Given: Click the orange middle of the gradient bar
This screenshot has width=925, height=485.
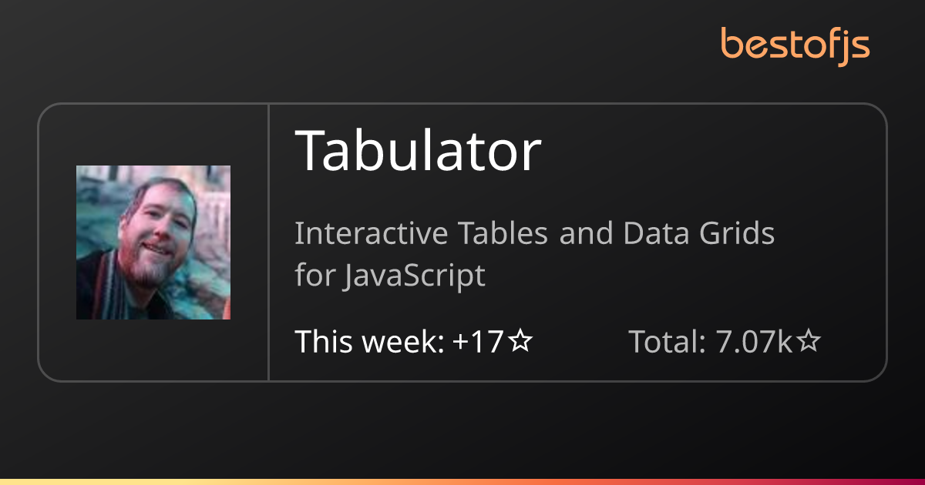Looking at the screenshot, I should (462, 482).
